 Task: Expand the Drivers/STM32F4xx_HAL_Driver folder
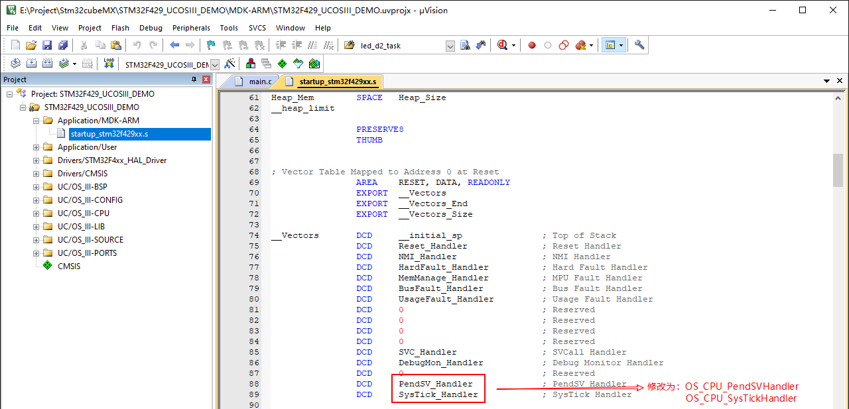tap(36, 160)
